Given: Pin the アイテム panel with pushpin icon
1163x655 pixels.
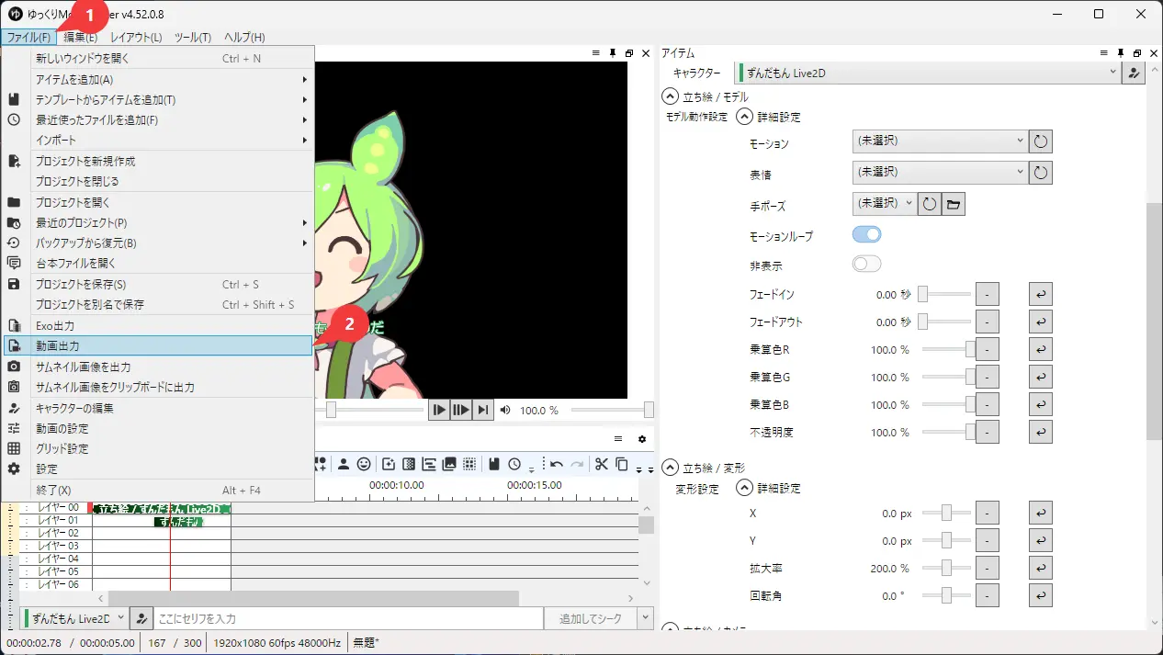Looking at the screenshot, I should (1121, 53).
